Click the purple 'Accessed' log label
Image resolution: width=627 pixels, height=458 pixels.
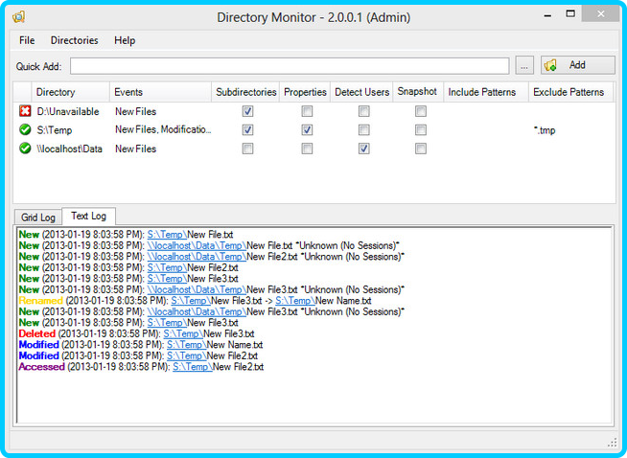[41, 367]
